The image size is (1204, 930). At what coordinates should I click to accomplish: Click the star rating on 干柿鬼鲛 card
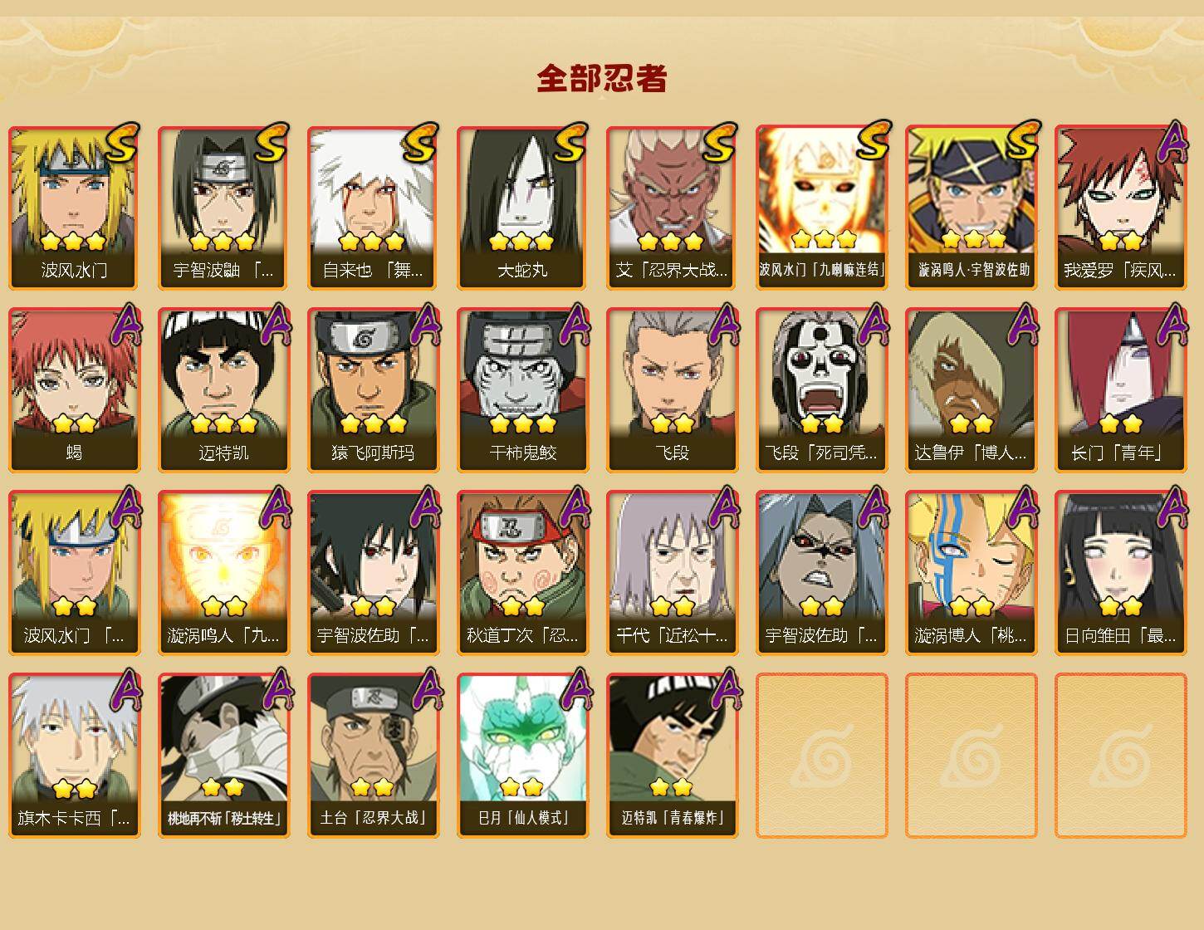point(522,424)
